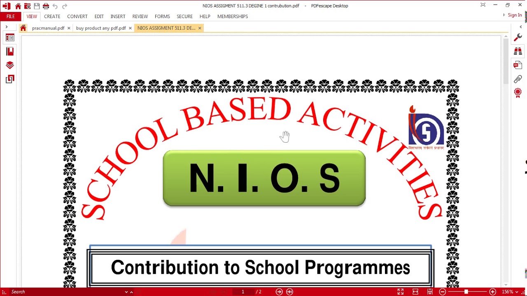Click the Open file folder icon
Viewport: 527px width, 296px height.
pyautogui.click(x=27, y=6)
